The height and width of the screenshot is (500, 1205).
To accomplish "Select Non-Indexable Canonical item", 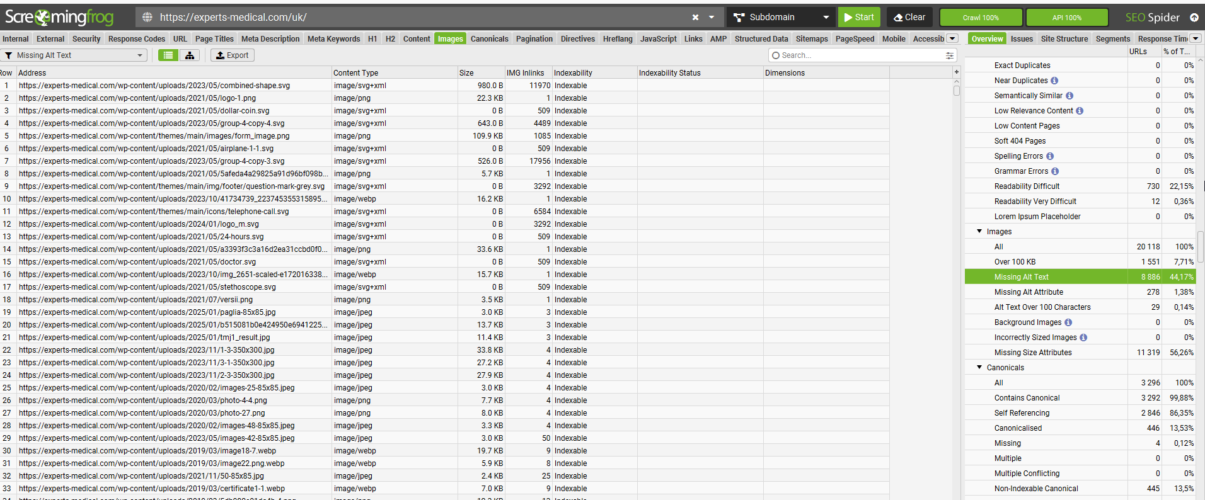I will point(1080,489).
